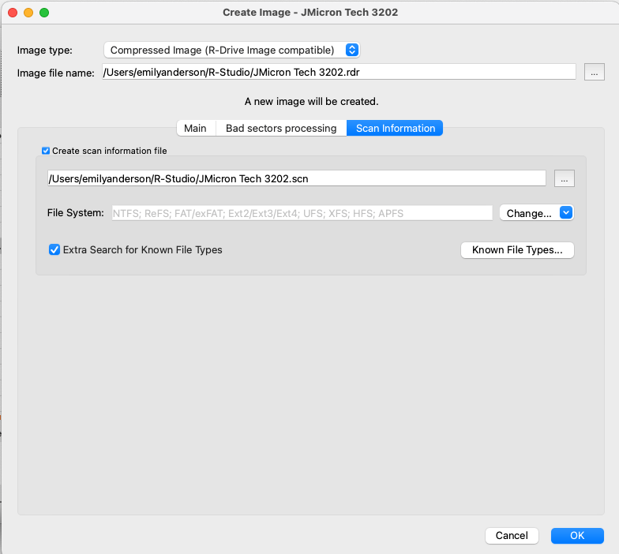Viewport: 619px width, 554px height.
Task: Click the browse button for scan information file
Action: coord(564,178)
